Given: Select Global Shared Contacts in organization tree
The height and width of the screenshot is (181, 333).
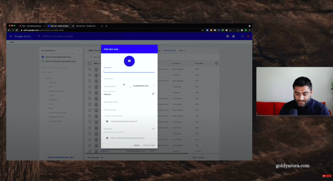Looking at the screenshot, I should (x=58, y=112).
